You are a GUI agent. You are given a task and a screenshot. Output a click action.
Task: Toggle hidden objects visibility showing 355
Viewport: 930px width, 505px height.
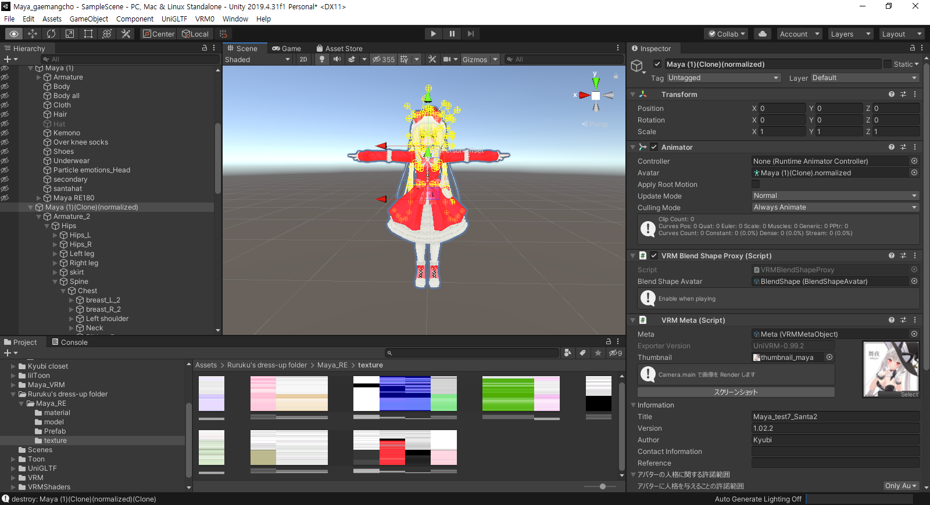384,59
